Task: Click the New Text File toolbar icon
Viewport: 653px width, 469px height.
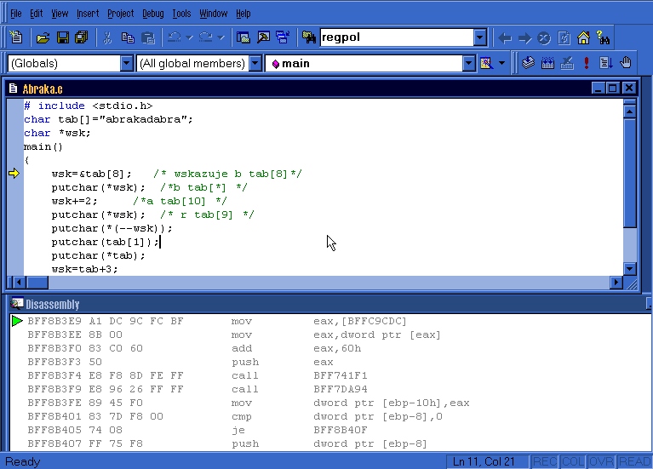Action: tap(17, 37)
